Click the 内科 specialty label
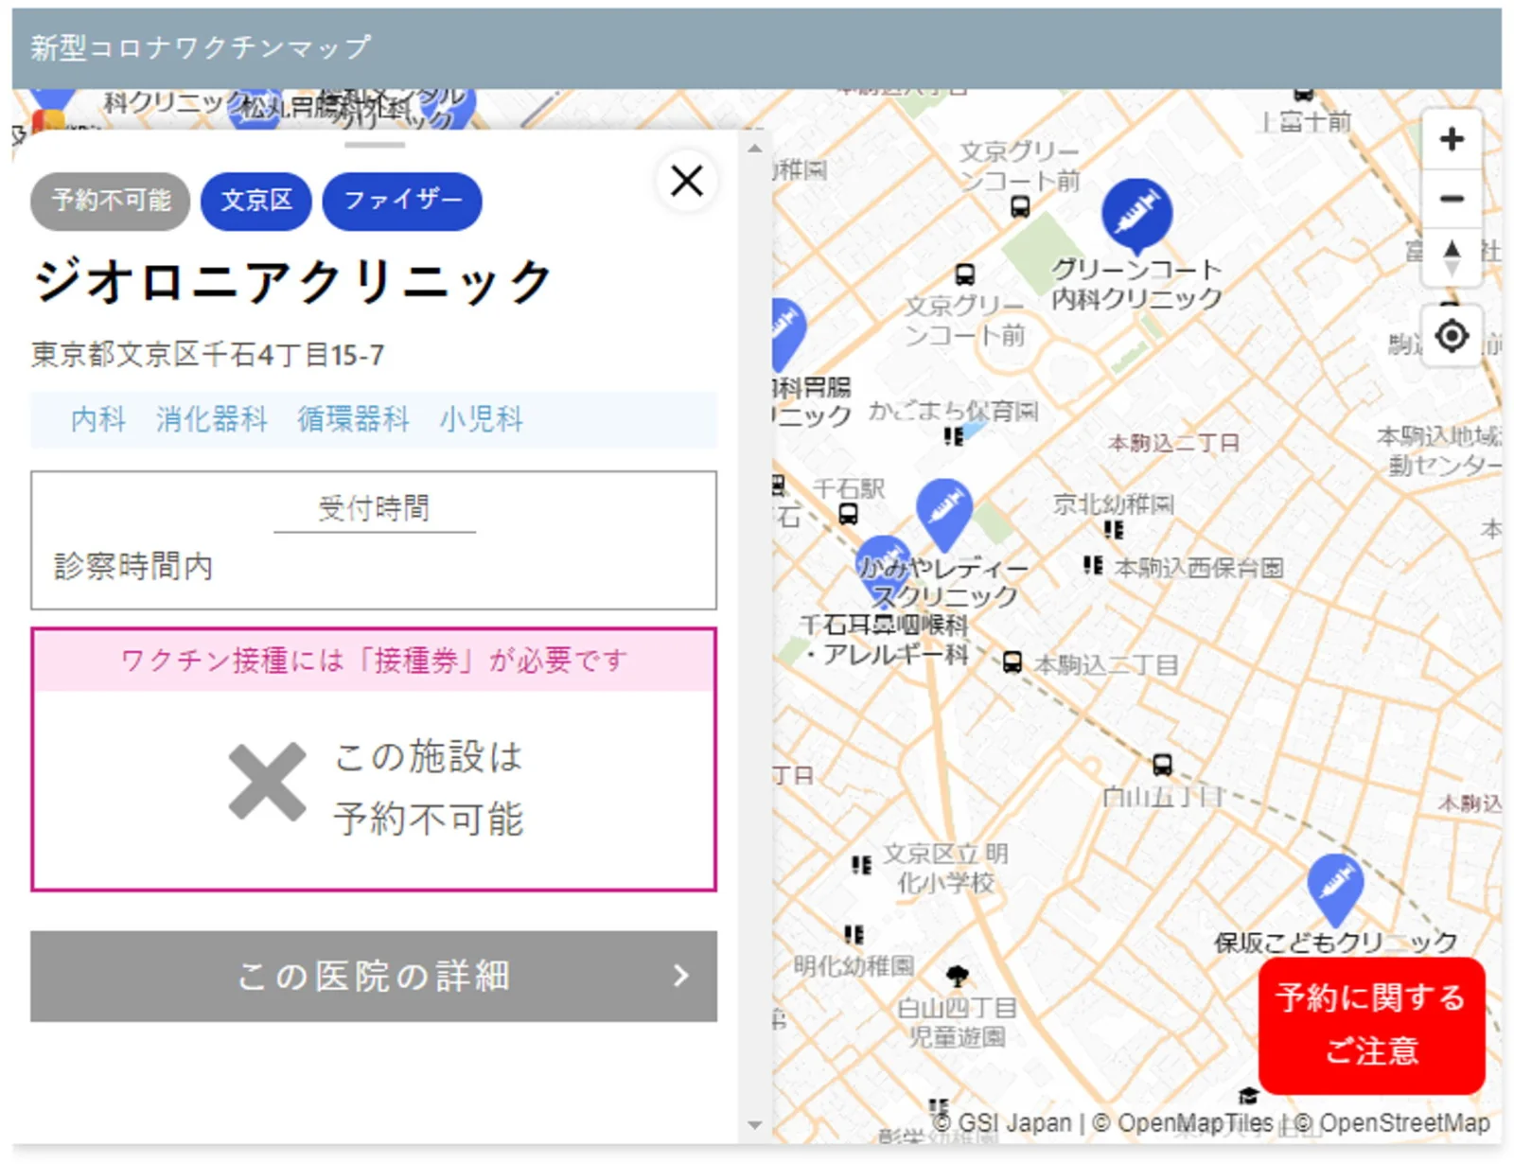Screen dimensions: 1514x1164 [98, 419]
